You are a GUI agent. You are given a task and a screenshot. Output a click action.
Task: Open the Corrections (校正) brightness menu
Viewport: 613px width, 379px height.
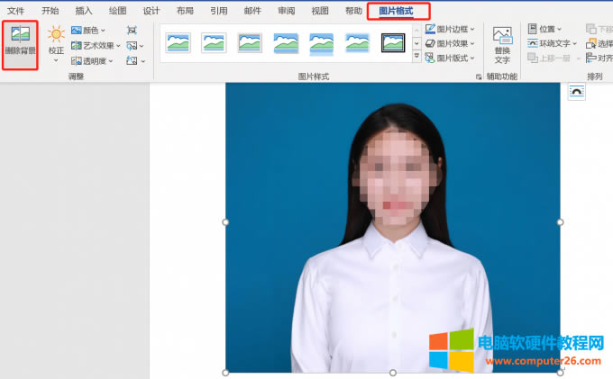pyautogui.click(x=56, y=42)
